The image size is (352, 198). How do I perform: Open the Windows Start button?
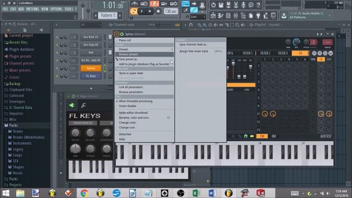coord(5,193)
